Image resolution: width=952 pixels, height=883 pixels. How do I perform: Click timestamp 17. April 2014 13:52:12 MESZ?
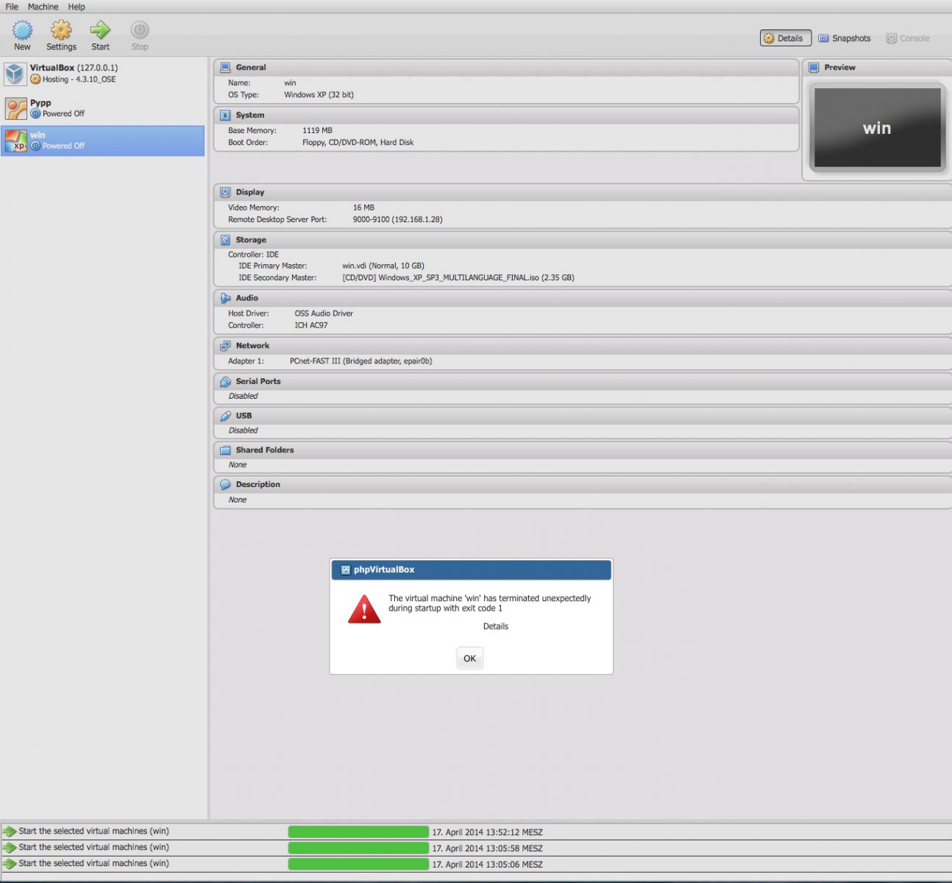click(x=487, y=832)
